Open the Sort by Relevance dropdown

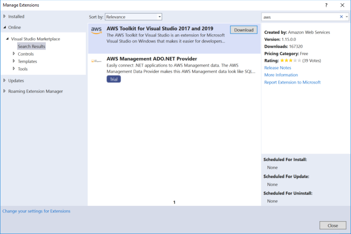point(134,17)
